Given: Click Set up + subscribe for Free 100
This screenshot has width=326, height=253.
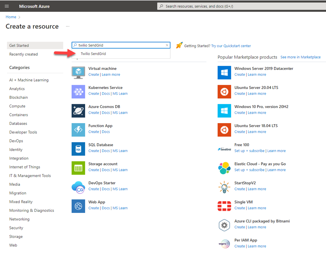Looking at the screenshot, I should (x=249, y=151).
